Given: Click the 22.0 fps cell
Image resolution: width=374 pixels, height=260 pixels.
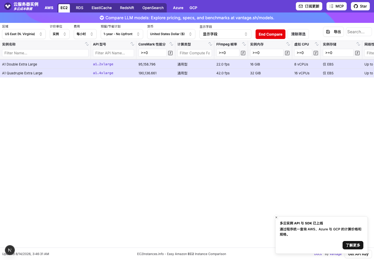Looking at the screenshot, I should point(223,64).
